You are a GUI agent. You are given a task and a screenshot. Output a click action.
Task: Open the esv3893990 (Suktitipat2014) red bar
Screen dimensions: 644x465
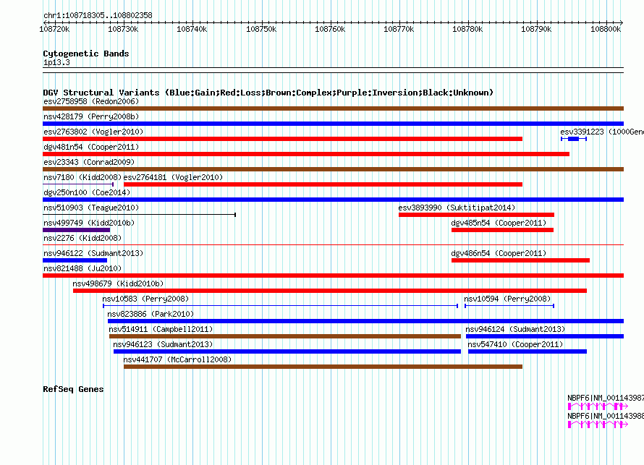click(x=476, y=215)
